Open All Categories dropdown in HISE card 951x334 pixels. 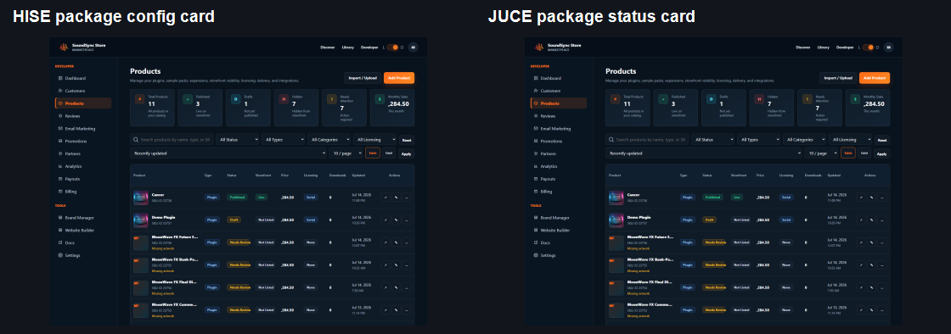[329, 139]
